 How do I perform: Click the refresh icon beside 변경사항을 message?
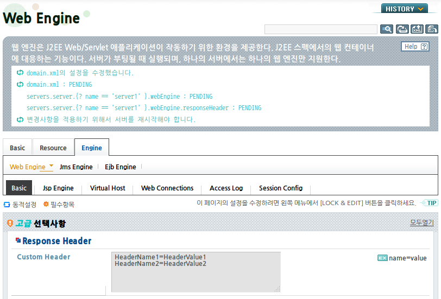pos(20,119)
